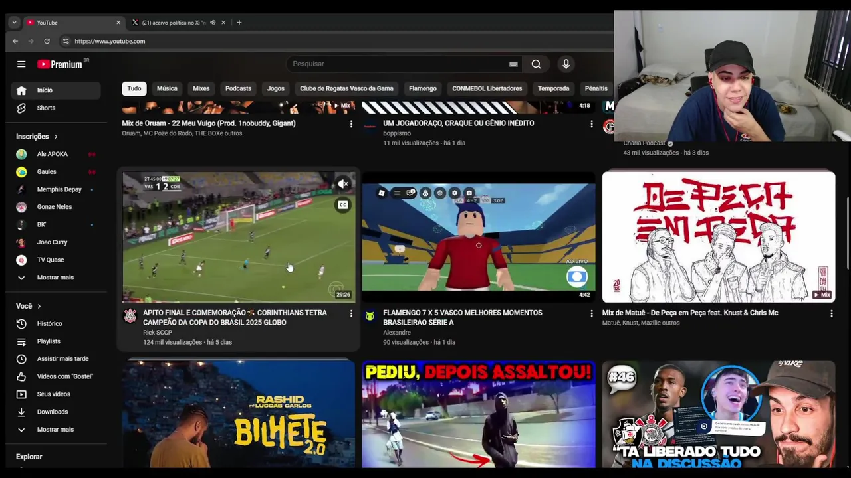851x478 pixels.
Task: Play the Flamengo 7 x 5 Vasco thumbnail
Action: pos(479,237)
